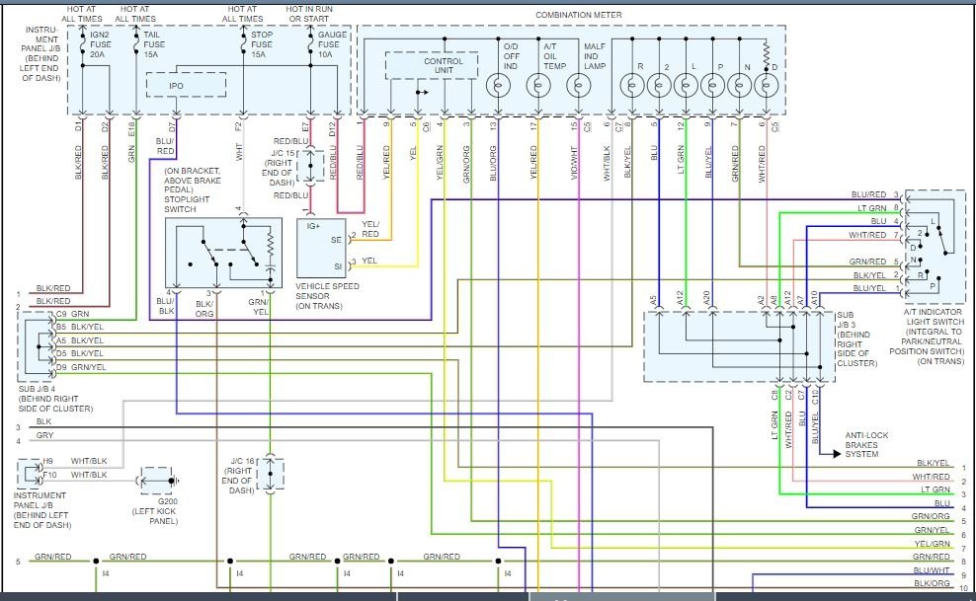This screenshot has width=976, height=601.
Task: Click the BLU/RED label at switch pin 3
Action: point(868,194)
